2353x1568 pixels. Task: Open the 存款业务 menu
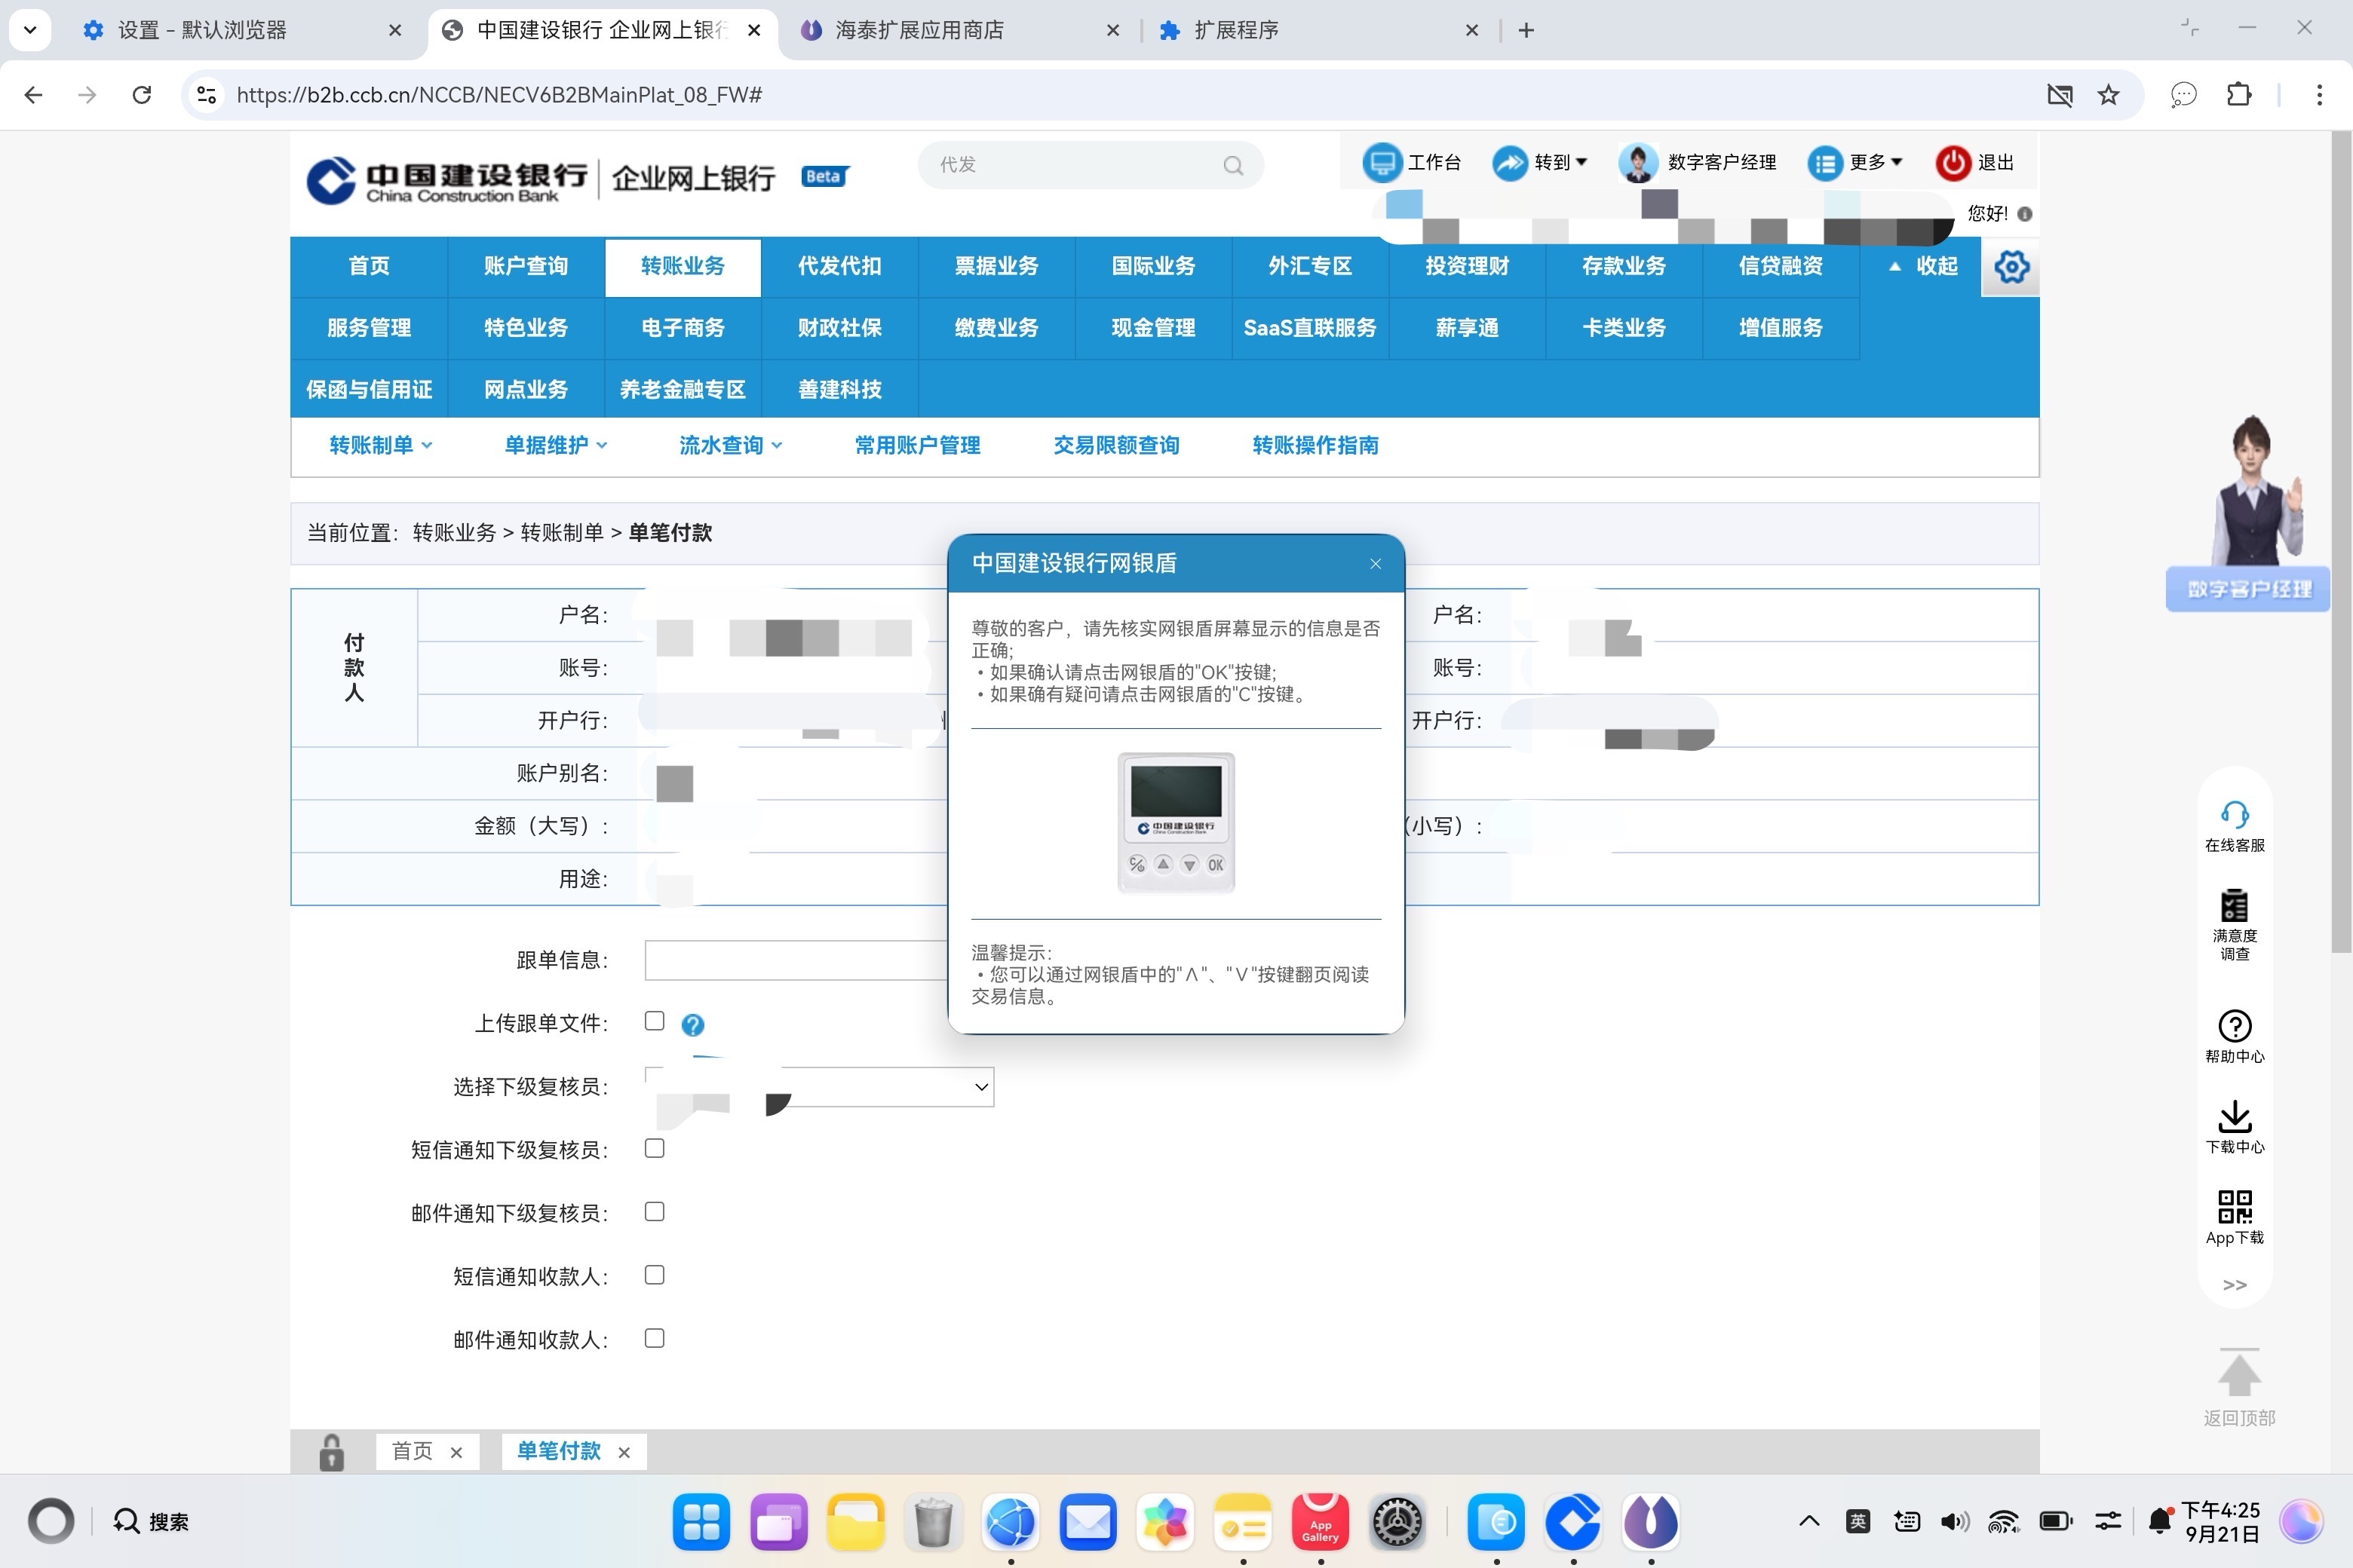pyautogui.click(x=1624, y=267)
